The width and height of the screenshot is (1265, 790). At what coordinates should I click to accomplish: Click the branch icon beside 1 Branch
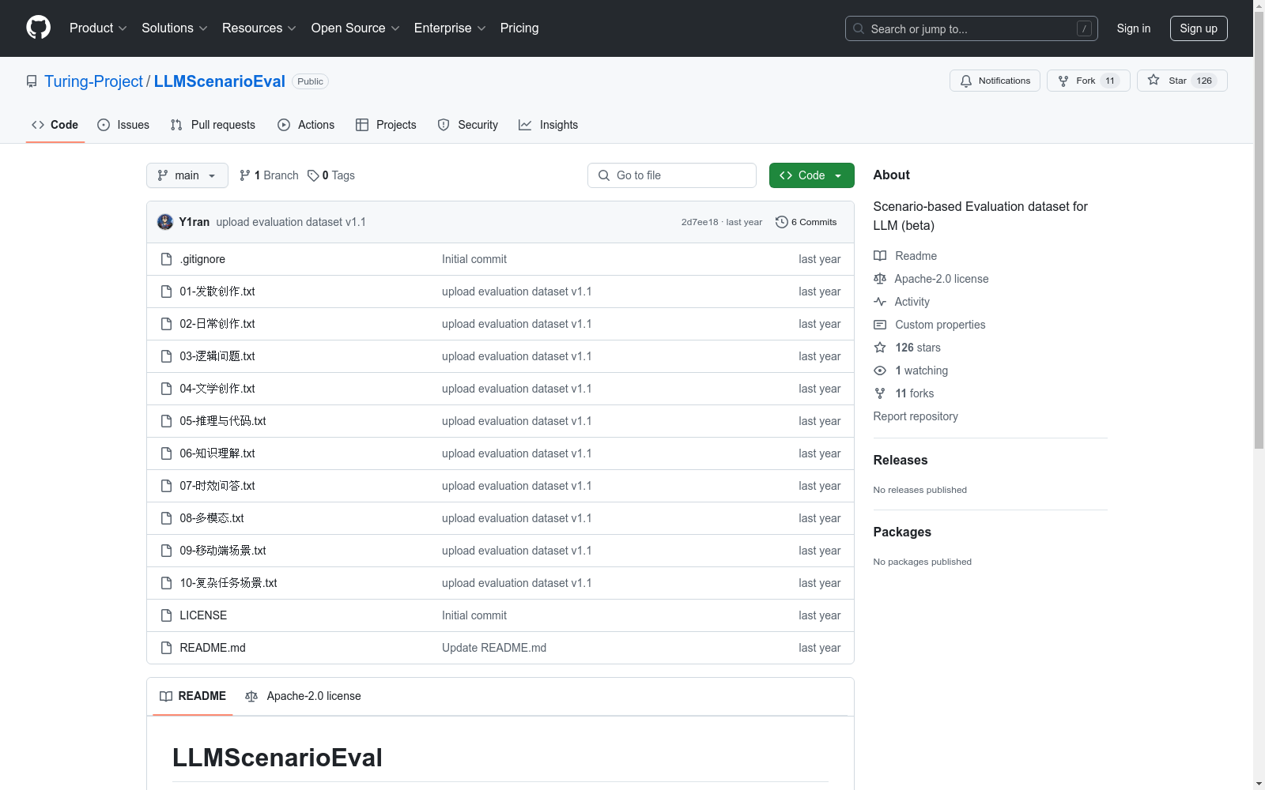(x=245, y=175)
